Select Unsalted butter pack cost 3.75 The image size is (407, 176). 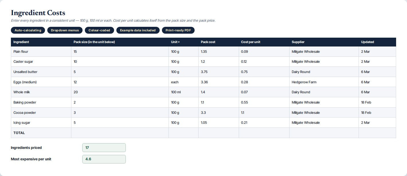(218, 72)
